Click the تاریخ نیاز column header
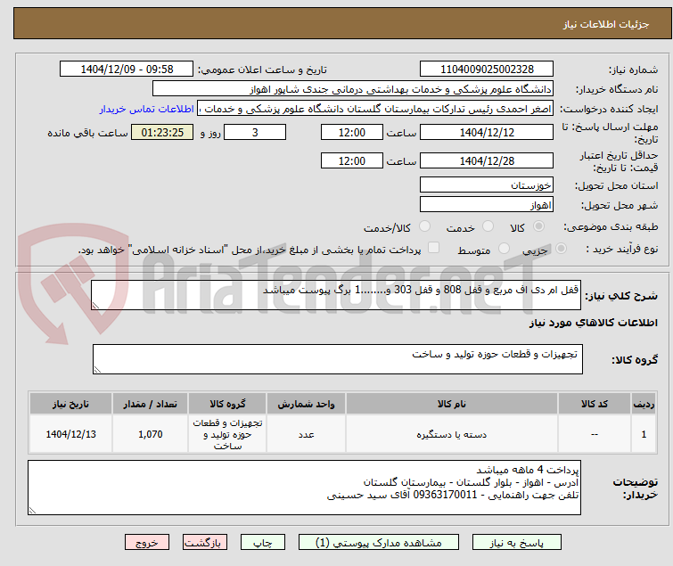 coord(70,404)
